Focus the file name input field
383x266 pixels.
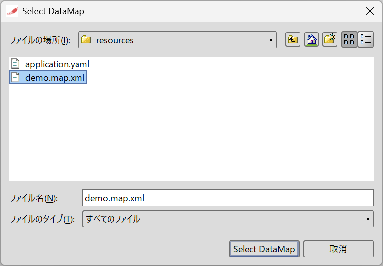click(228, 198)
